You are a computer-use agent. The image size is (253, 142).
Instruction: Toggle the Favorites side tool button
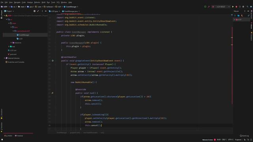[x=2, y=127]
